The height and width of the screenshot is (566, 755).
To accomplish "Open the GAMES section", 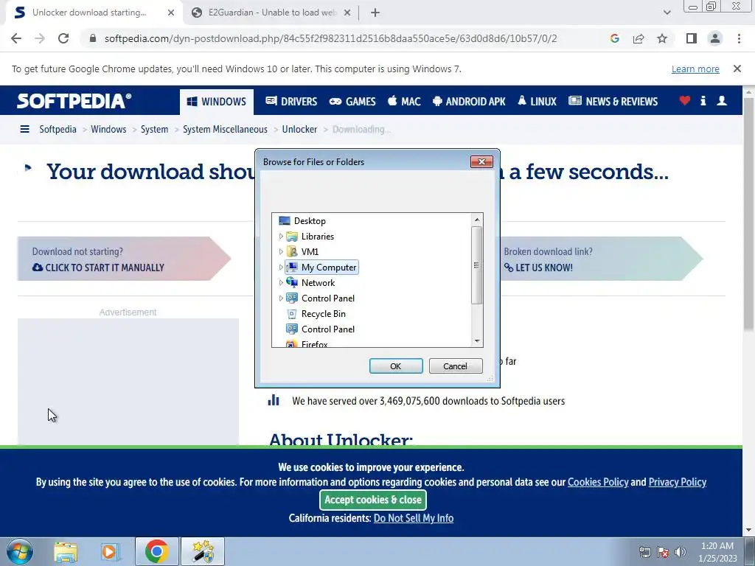I will 352,102.
